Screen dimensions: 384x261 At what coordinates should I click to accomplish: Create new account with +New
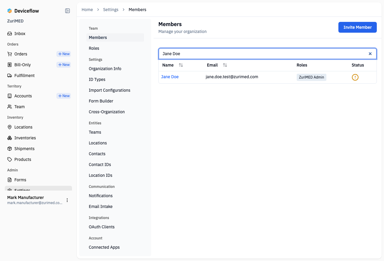(64, 96)
